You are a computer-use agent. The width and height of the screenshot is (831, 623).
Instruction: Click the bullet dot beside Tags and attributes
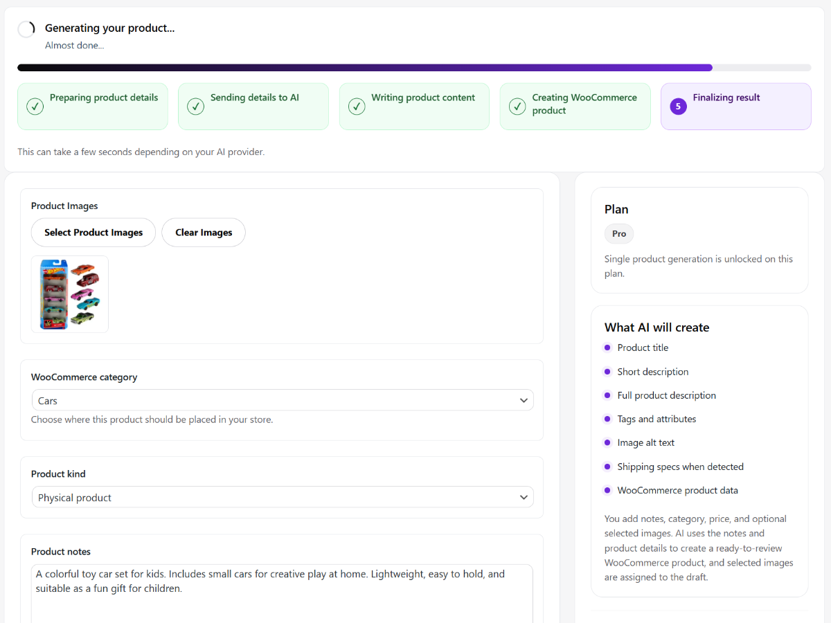[607, 419]
